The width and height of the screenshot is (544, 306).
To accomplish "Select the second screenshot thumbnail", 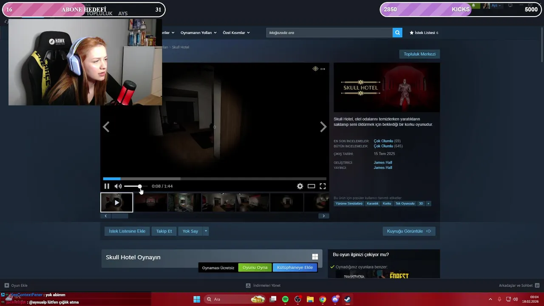I will (151, 202).
